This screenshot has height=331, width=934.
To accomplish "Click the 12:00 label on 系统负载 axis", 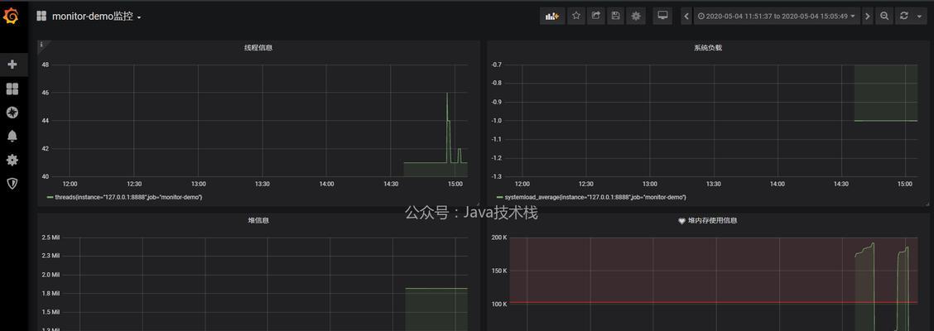I will 522,184.
